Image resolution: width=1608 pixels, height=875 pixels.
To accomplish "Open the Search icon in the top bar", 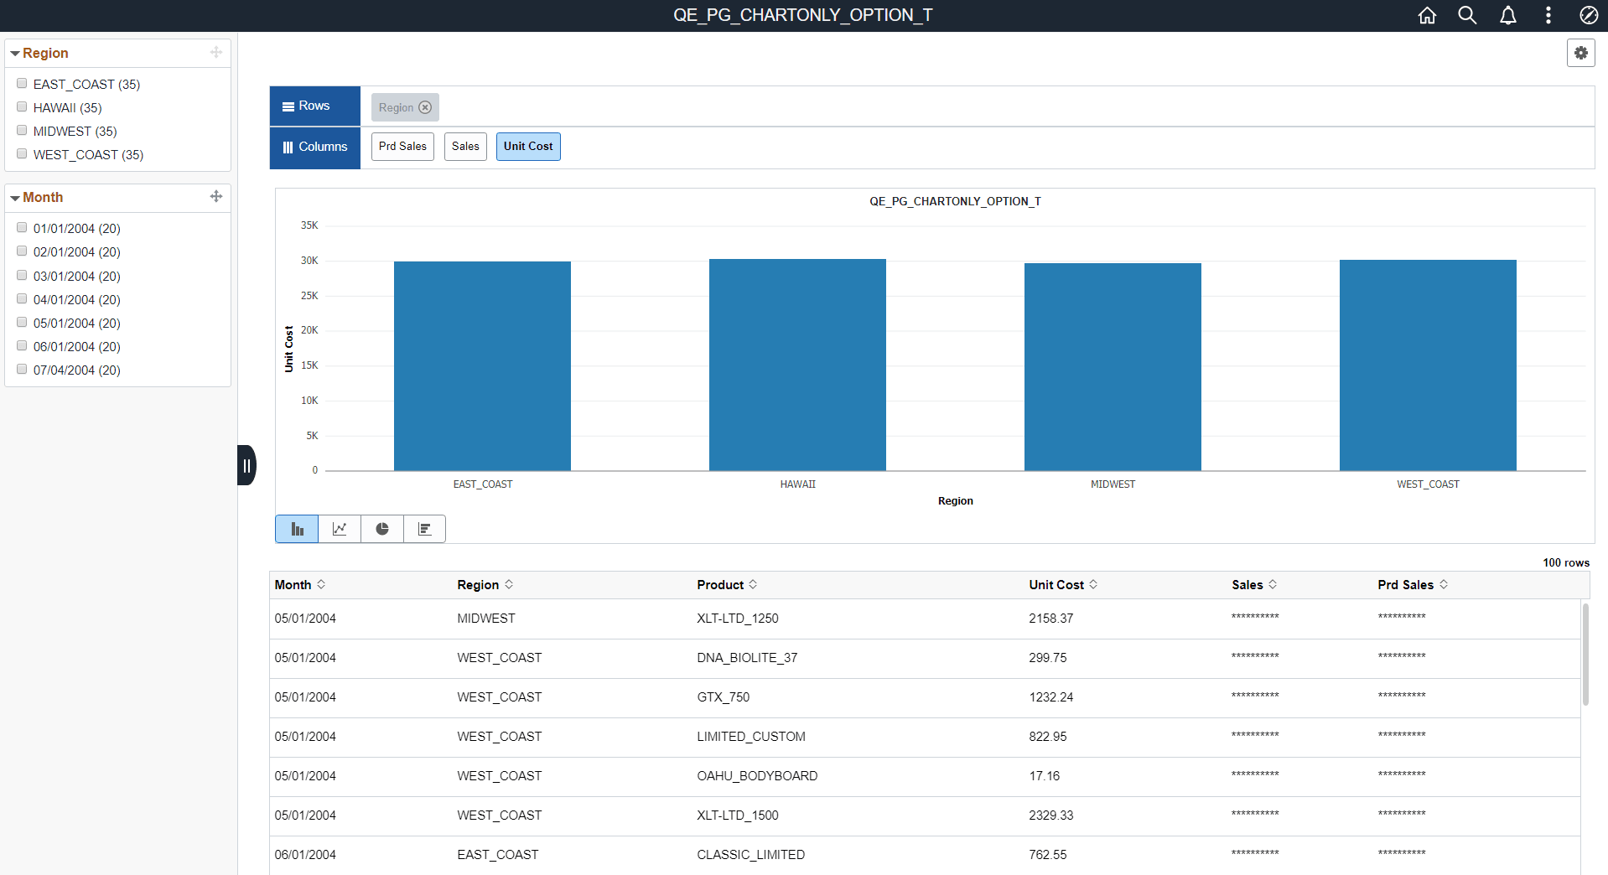I will coord(1467,14).
